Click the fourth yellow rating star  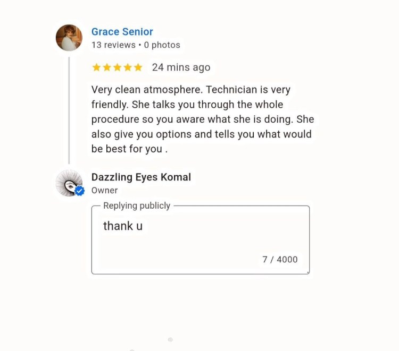pyautogui.click(x=128, y=67)
